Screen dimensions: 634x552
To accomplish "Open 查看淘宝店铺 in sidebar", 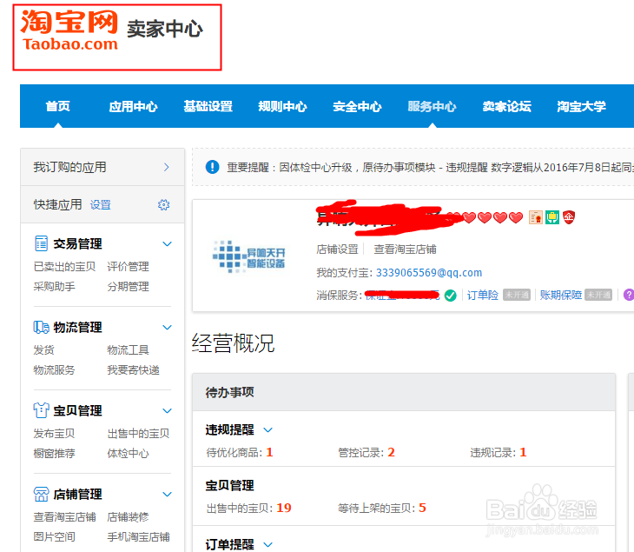I will coord(64,516).
